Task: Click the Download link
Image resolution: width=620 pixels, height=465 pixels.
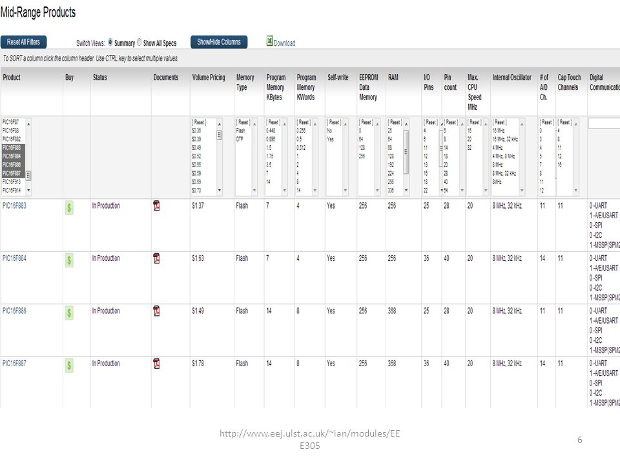Action: 284,43
